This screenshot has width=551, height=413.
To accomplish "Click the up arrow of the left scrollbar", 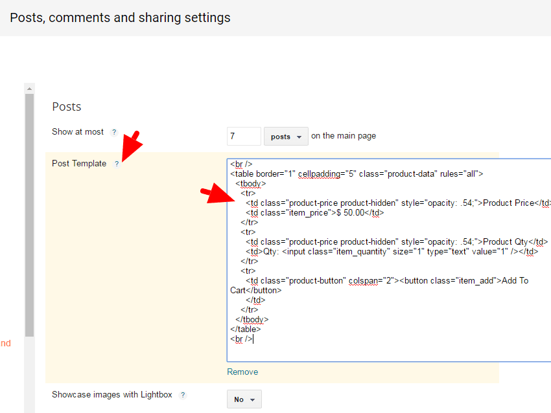I will [x=29, y=88].
